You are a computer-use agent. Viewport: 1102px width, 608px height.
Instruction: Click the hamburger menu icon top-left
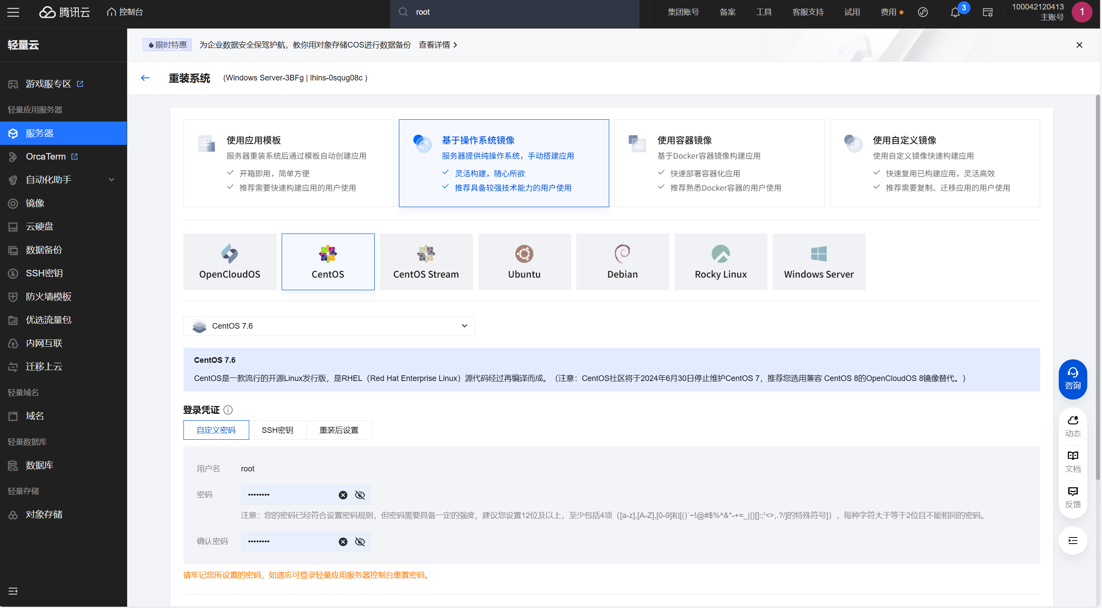13,12
